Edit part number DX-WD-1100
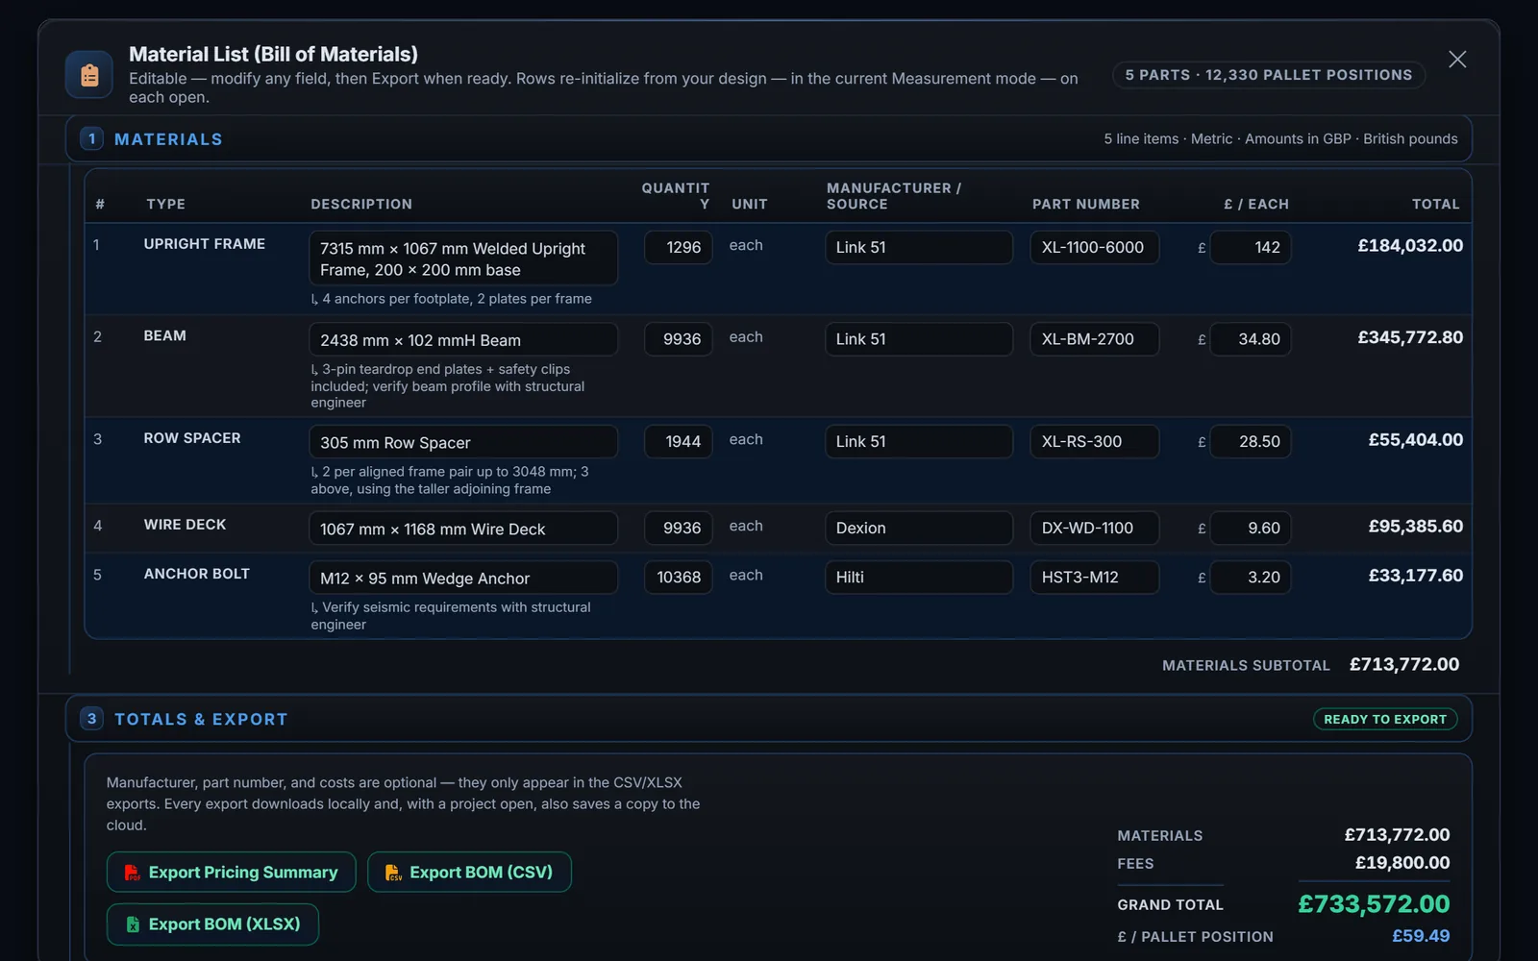The image size is (1538, 961). click(1095, 528)
